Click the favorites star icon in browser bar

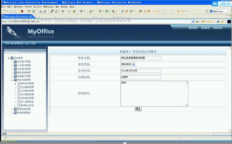pyautogui.click(x=203, y=22)
